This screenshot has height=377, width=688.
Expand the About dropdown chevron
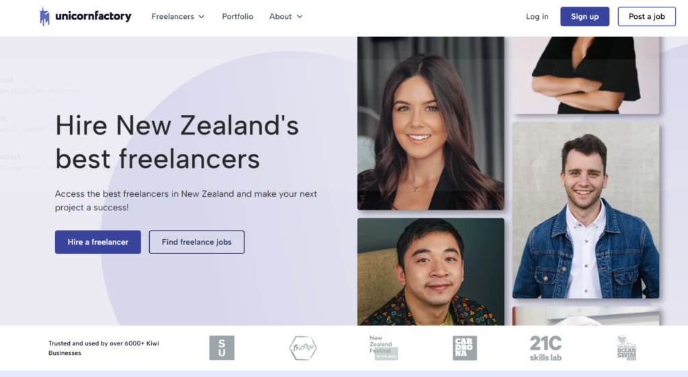[x=300, y=17]
